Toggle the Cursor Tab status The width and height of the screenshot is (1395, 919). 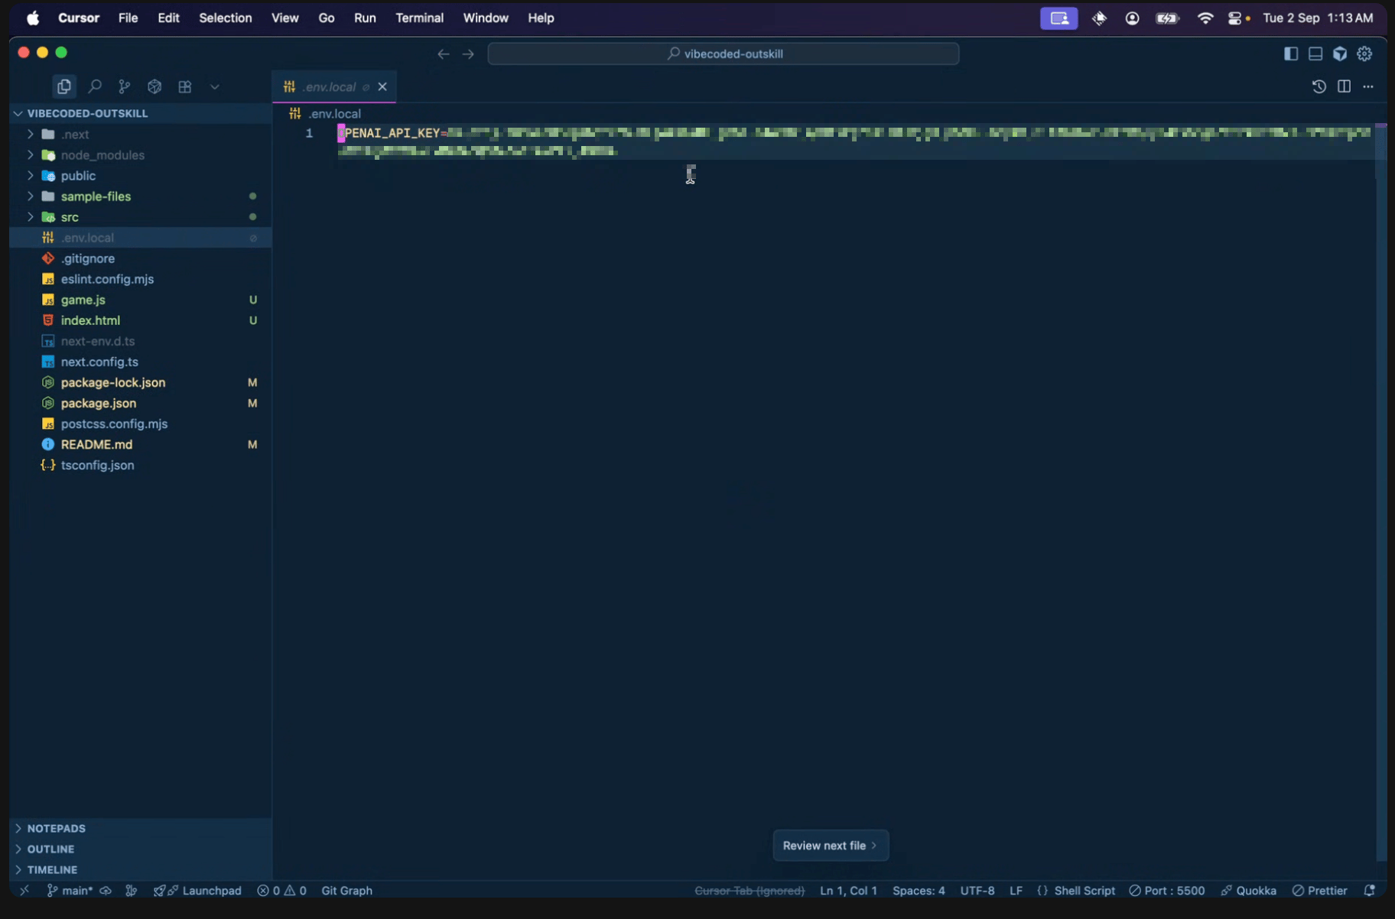point(749,890)
